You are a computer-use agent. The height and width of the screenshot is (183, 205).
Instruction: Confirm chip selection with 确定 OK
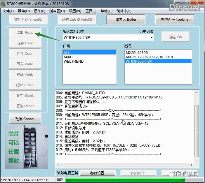176,37
